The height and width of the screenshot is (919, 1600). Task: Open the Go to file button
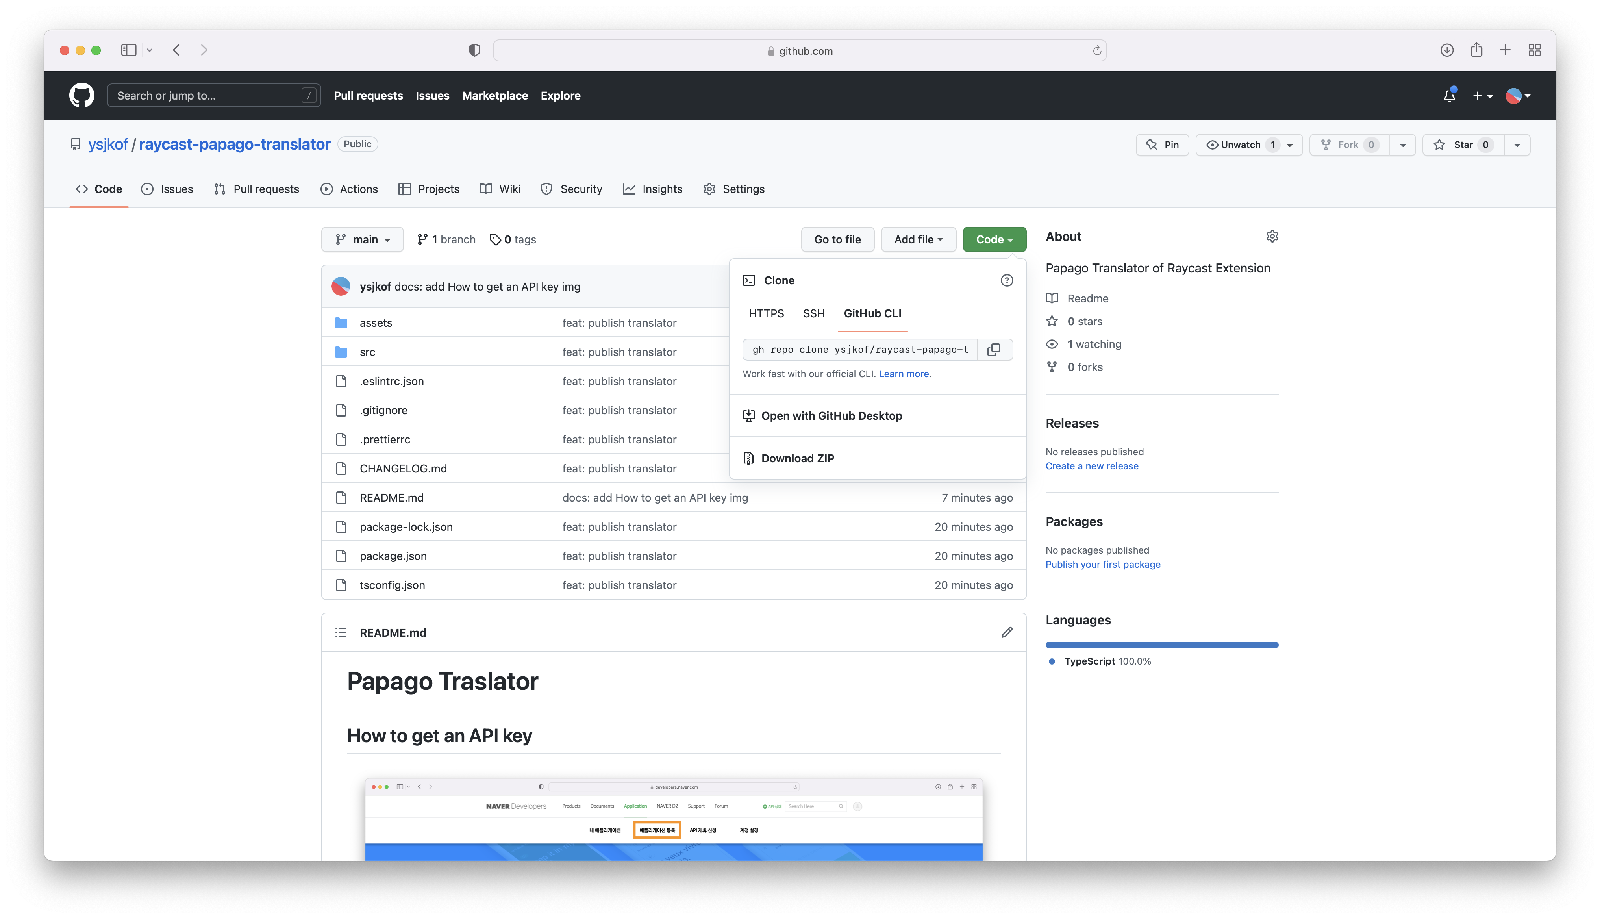837,239
